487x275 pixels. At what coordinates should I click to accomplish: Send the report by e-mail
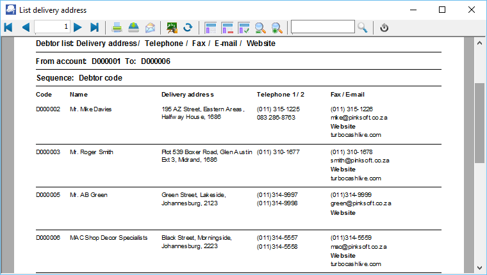click(x=150, y=27)
